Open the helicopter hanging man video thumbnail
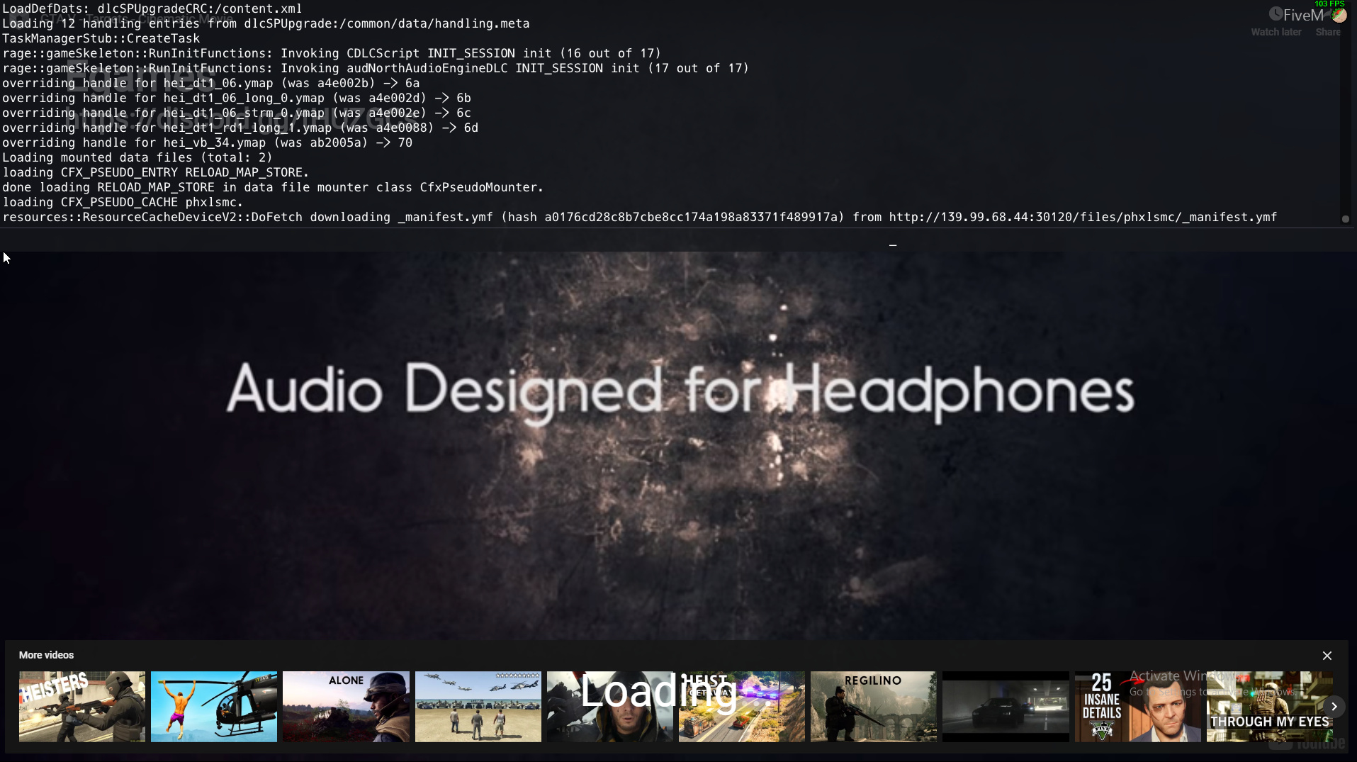 tap(214, 706)
